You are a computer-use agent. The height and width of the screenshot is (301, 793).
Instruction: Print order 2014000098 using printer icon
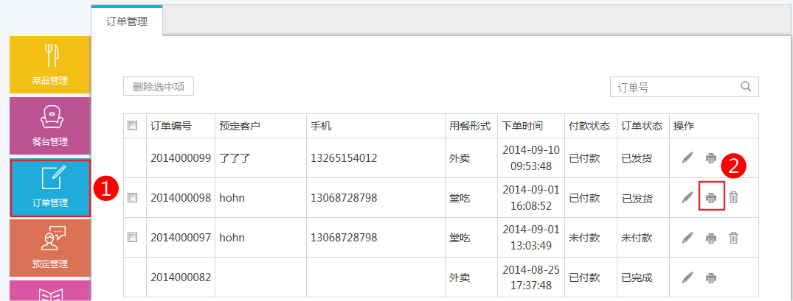[x=711, y=197]
